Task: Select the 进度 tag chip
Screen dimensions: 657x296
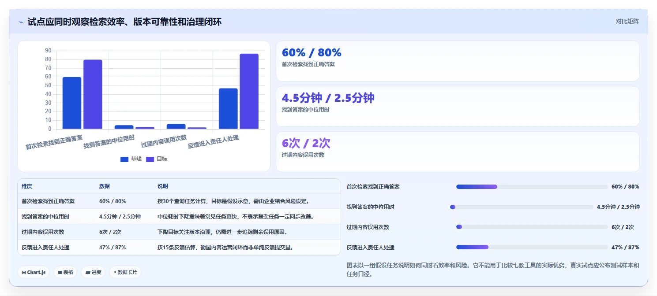Action: (x=93, y=272)
